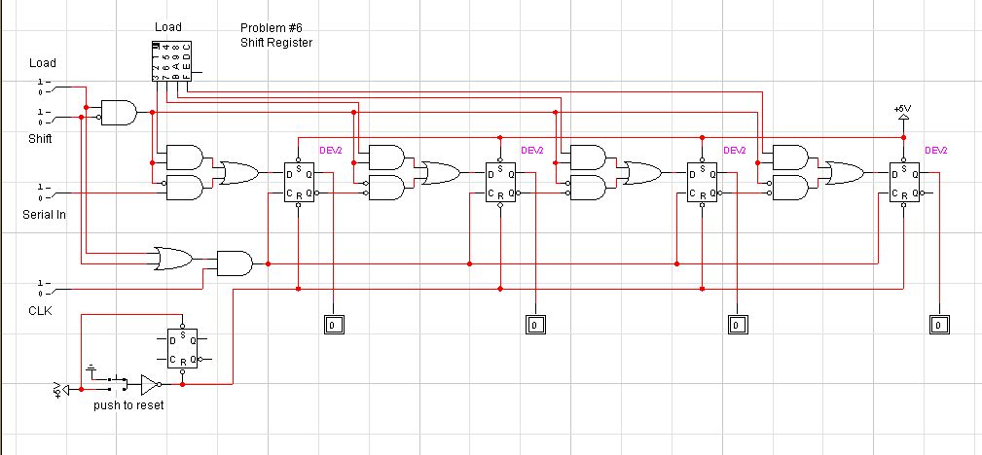Select the OR gate feeding leftmost flip-flop

tap(238, 173)
